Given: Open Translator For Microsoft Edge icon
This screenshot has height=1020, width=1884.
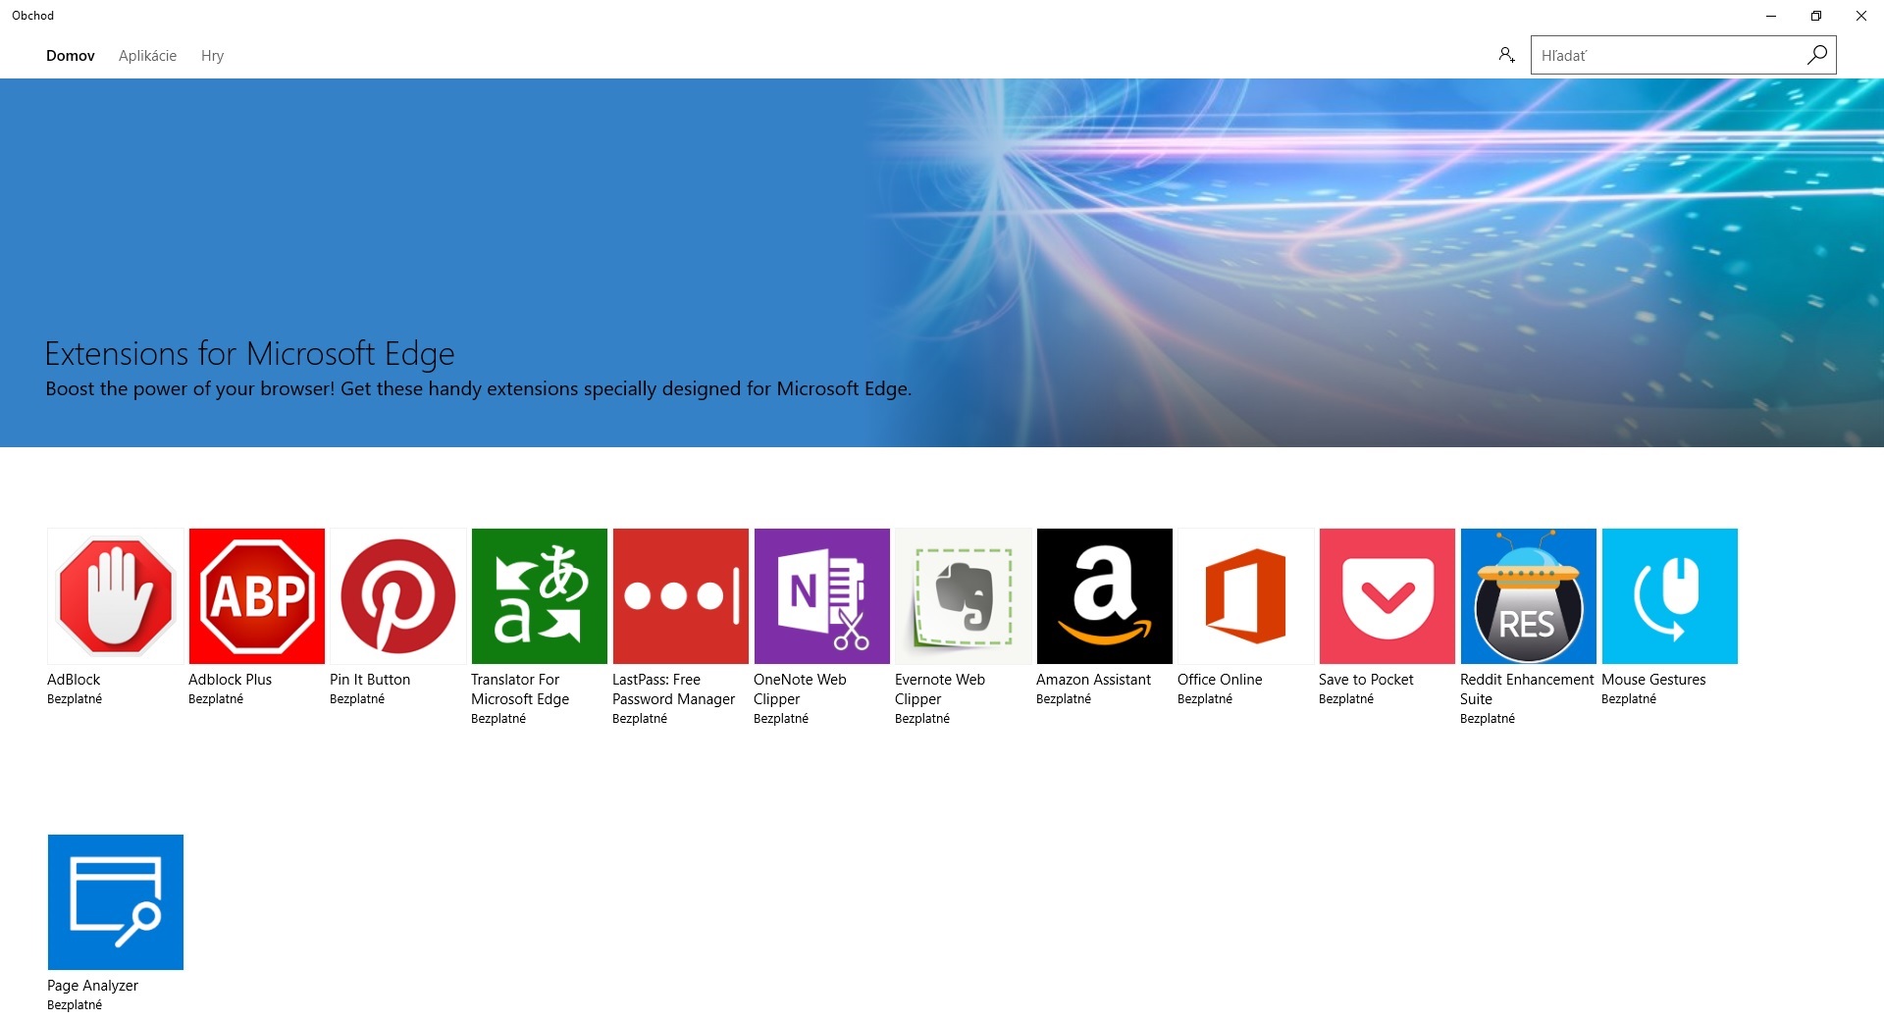Looking at the screenshot, I should point(540,596).
